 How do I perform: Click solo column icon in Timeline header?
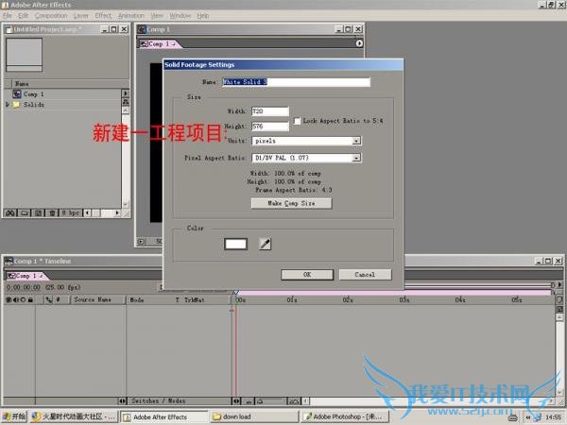coord(23,299)
